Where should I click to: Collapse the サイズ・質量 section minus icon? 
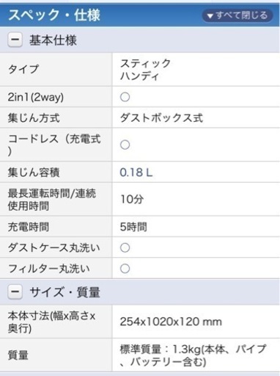[x=15, y=292]
